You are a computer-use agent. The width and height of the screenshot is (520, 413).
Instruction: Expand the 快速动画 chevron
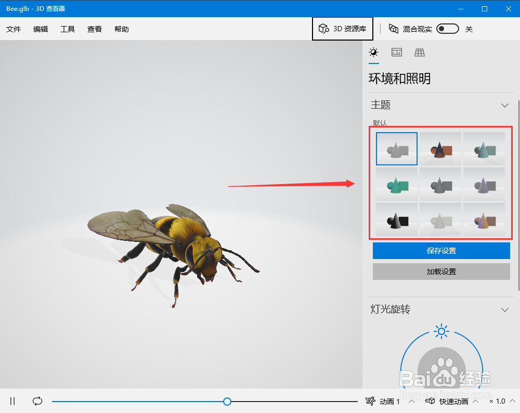475,402
